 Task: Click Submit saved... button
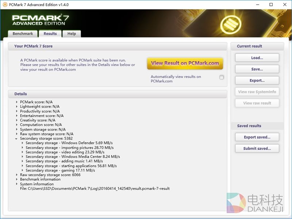257,148
